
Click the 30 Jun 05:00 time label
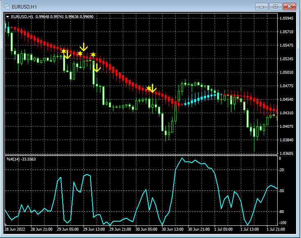coord(147,229)
